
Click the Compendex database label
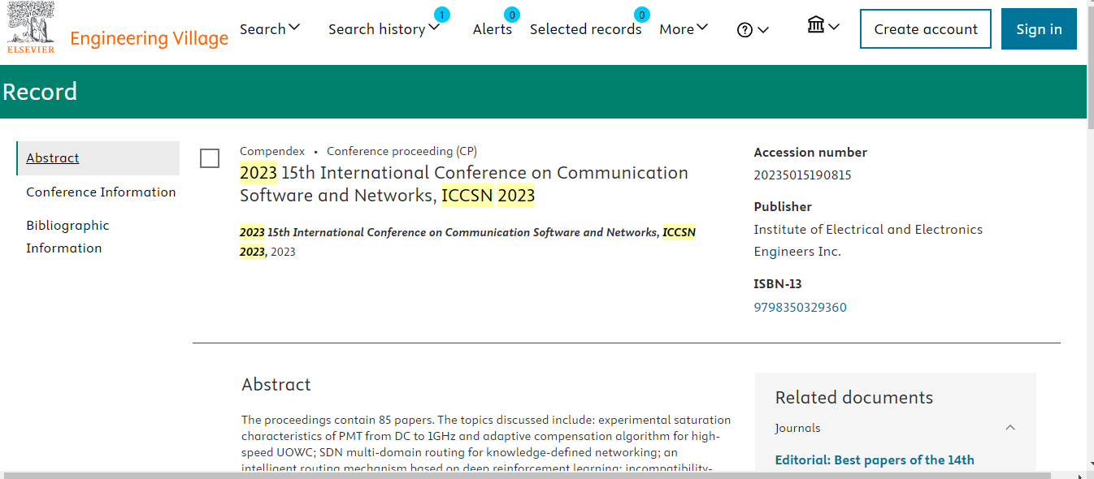(272, 151)
